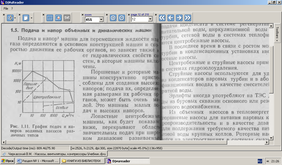Click the page view mode icon
The width and height of the screenshot is (282, 165).
point(26,18)
